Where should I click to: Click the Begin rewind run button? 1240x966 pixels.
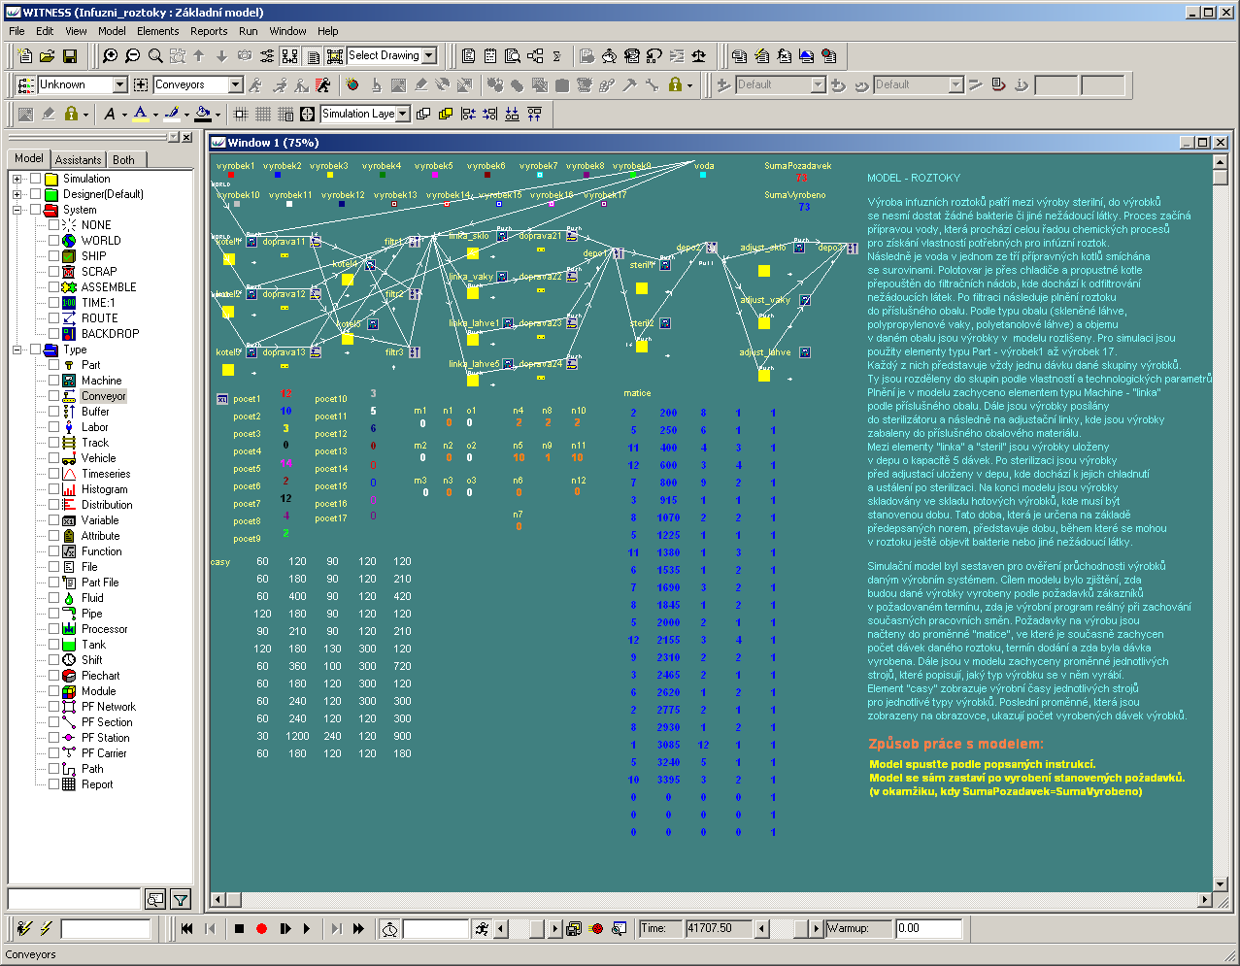click(x=187, y=928)
